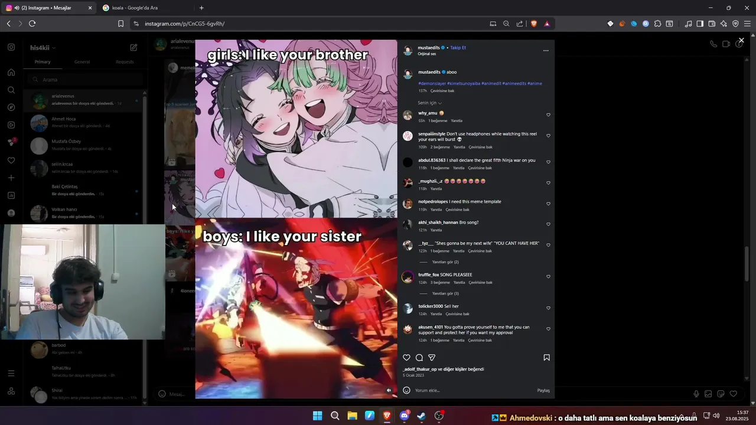The image size is (756, 425).
Task: Like senpaiiinstyle's comment
Action: [x=548, y=136]
